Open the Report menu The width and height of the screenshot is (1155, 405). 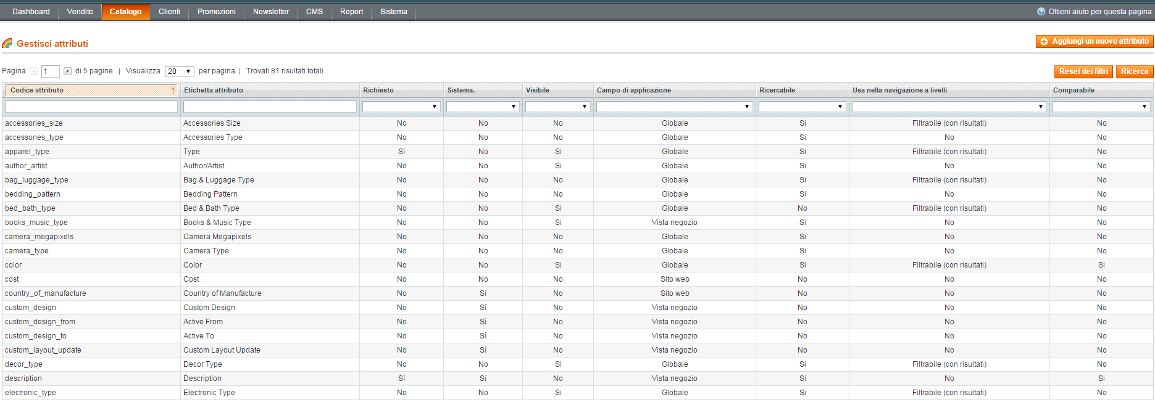click(x=351, y=12)
